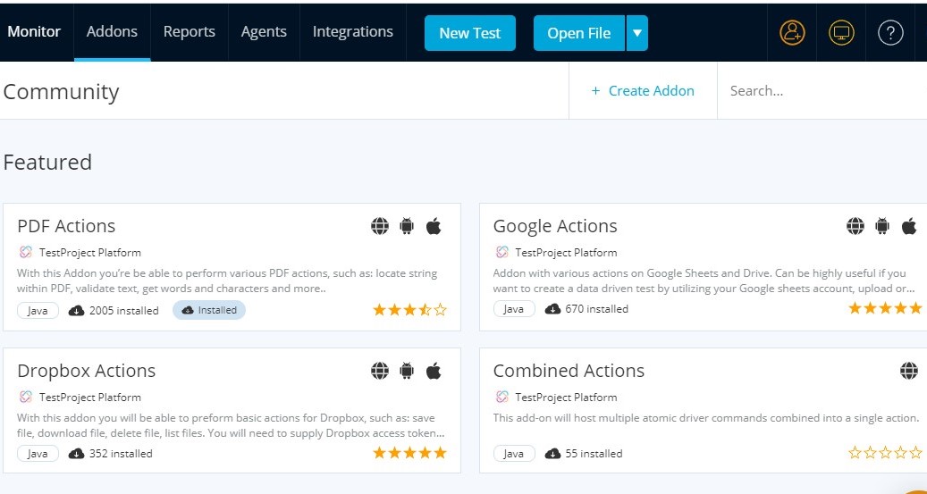Click the Android icon on Google Actions

(882, 226)
